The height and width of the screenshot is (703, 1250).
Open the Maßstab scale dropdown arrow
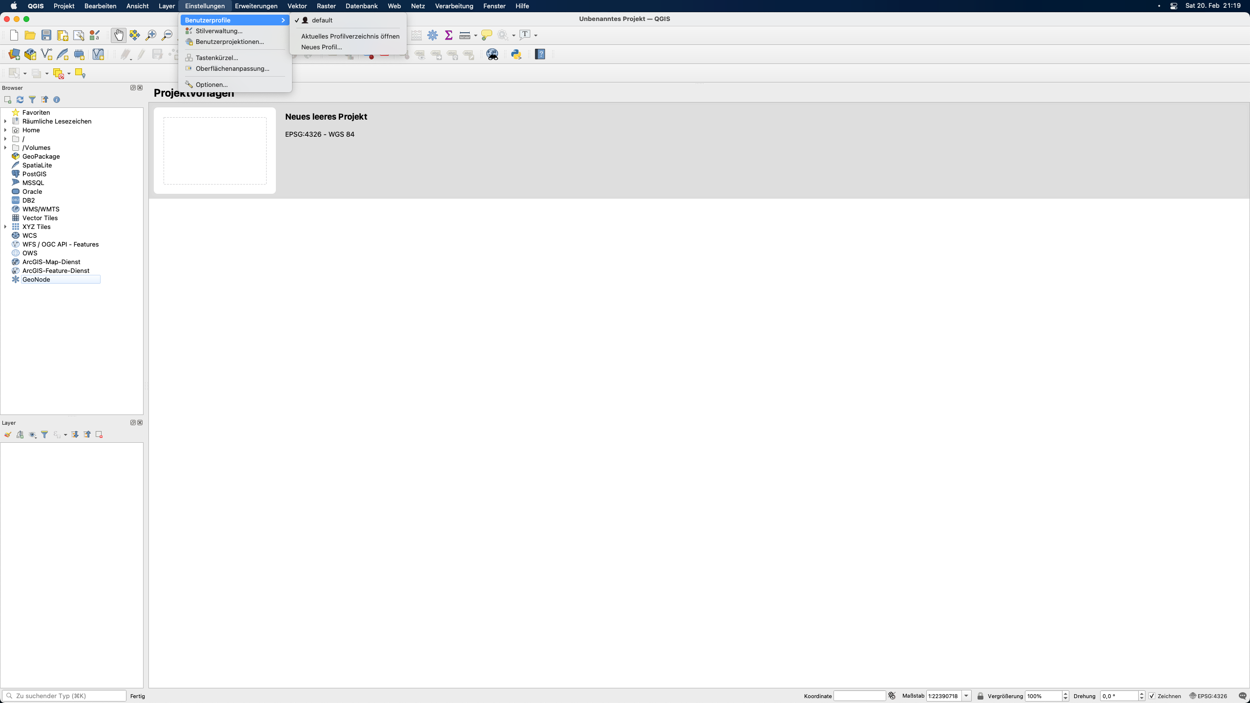pos(966,696)
